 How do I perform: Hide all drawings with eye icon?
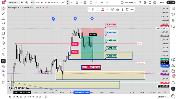pyautogui.click(x=3, y=76)
